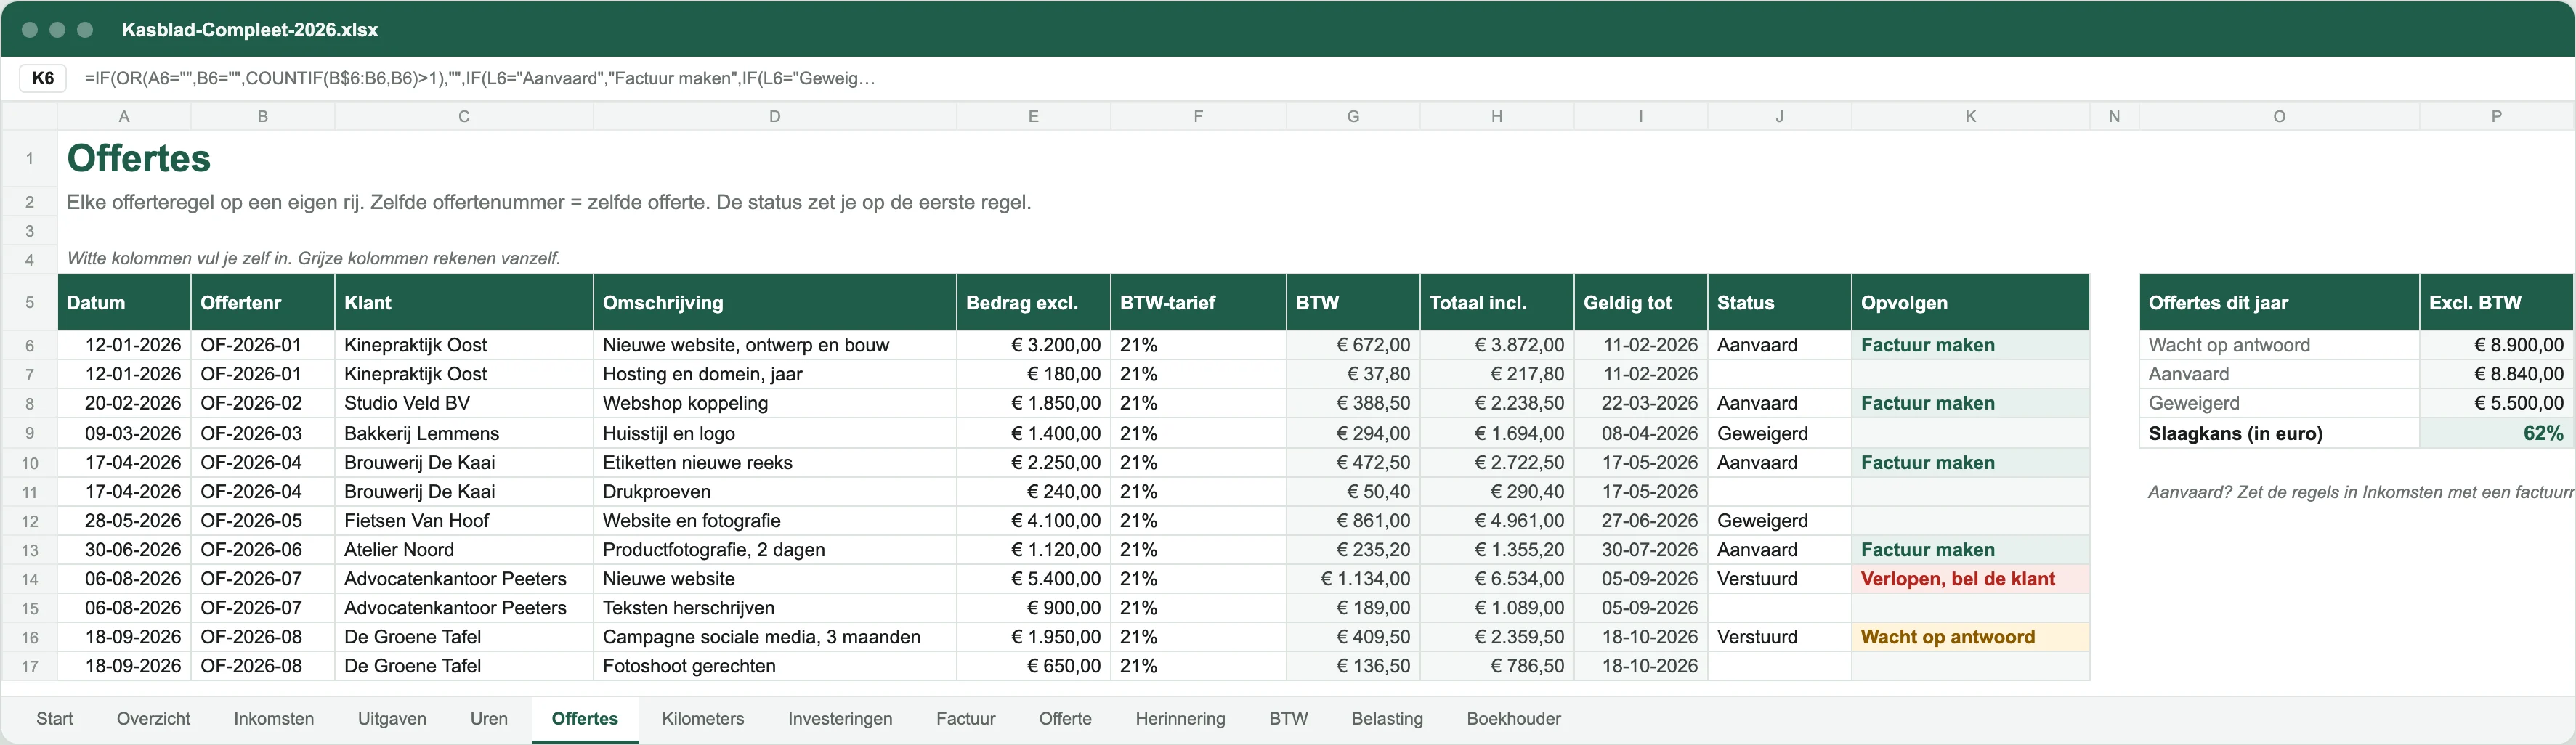Click the BTW-tarief heading cell
The width and height of the screenshot is (2576, 745).
(1198, 303)
